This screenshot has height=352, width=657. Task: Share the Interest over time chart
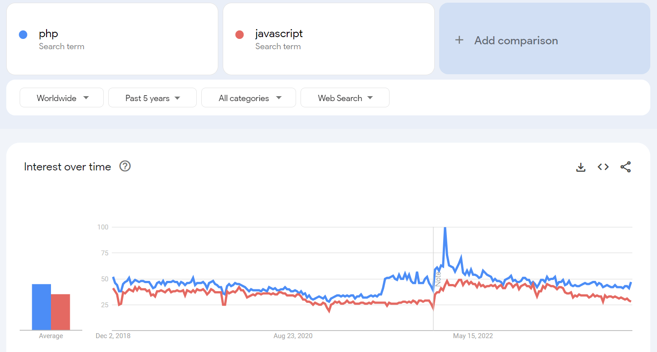coord(625,166)
